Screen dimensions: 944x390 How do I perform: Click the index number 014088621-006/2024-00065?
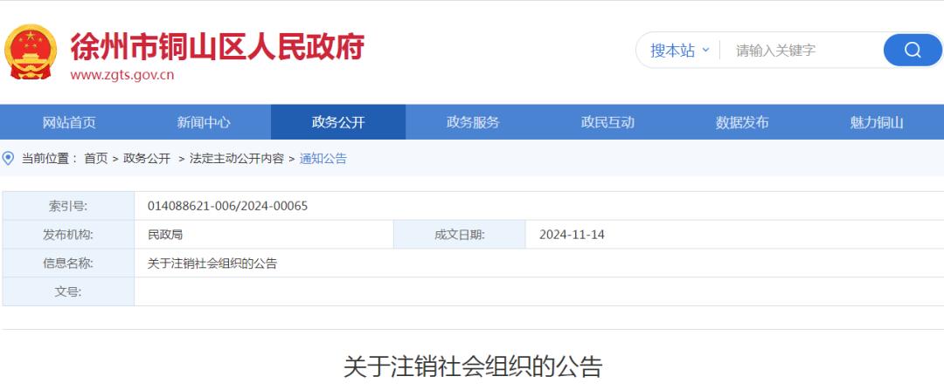click(228, 206)
